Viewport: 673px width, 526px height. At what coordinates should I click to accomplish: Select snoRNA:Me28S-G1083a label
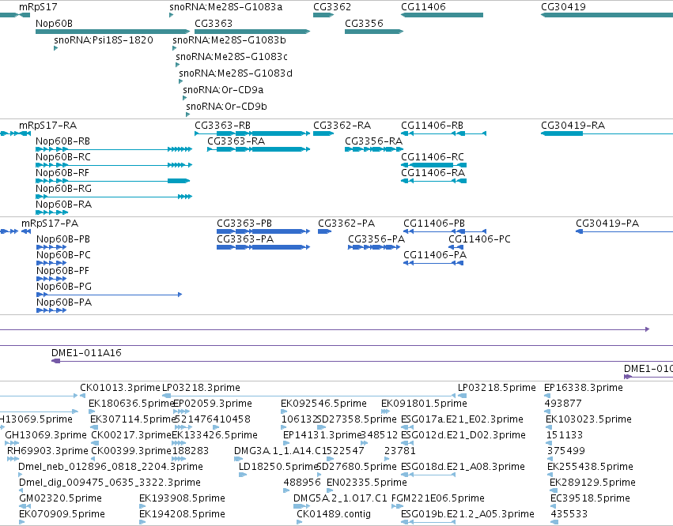tap(225, 7)
